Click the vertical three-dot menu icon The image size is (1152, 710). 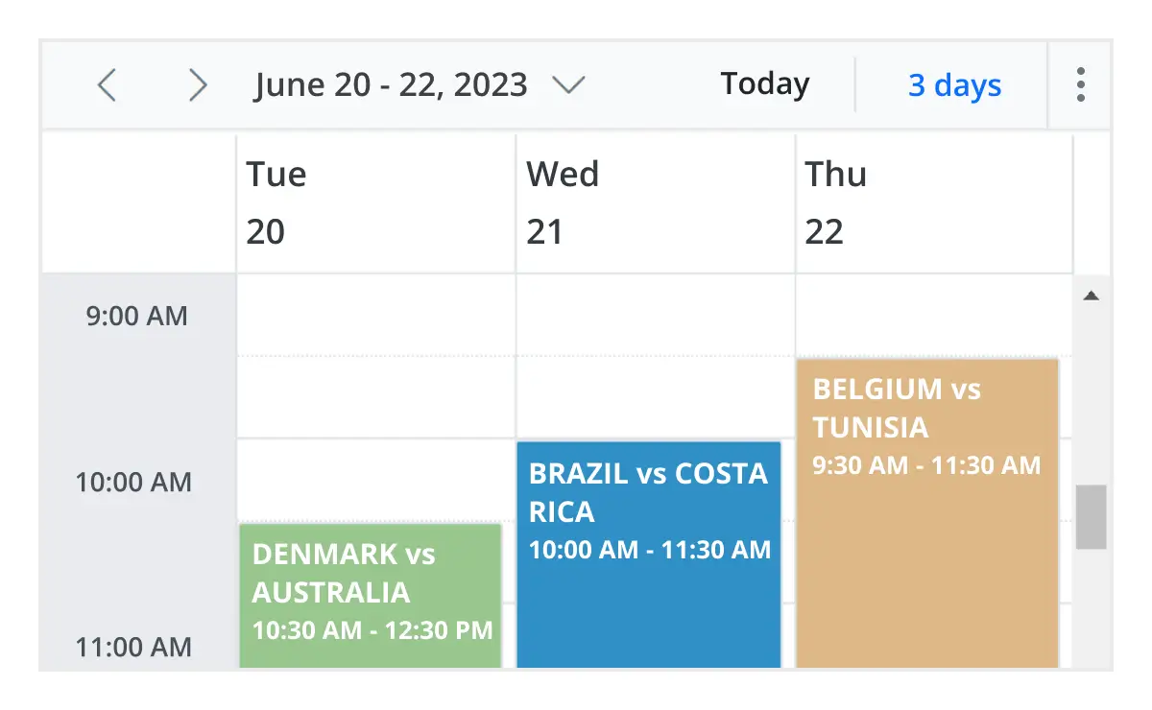1080,84
